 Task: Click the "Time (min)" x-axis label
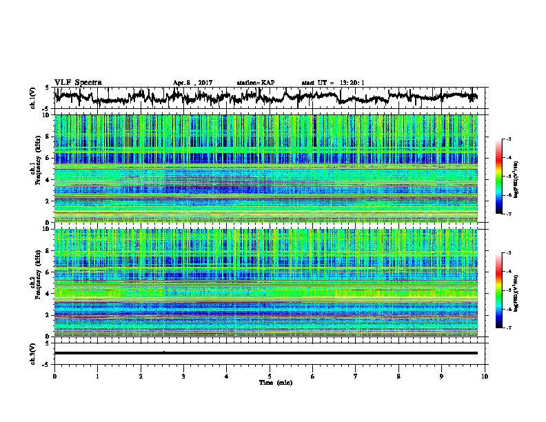click(x=276, y=383)
